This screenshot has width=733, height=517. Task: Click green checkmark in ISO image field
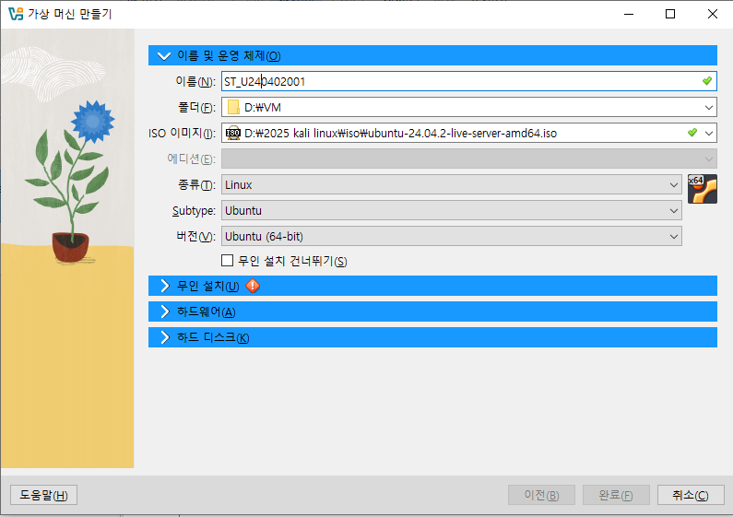(x=692, y=133)
